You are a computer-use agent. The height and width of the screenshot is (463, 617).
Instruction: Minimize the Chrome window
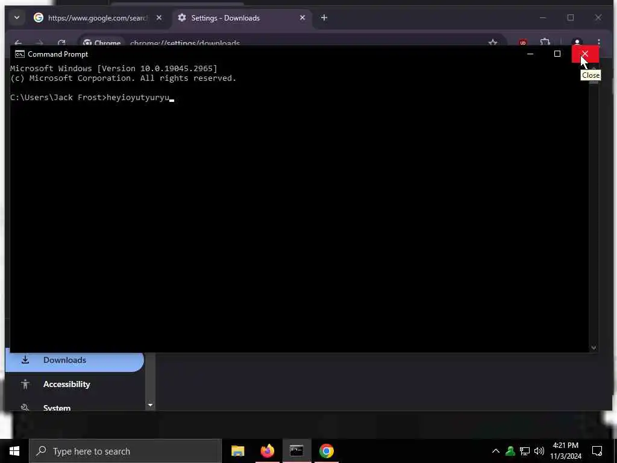[543, 17]
